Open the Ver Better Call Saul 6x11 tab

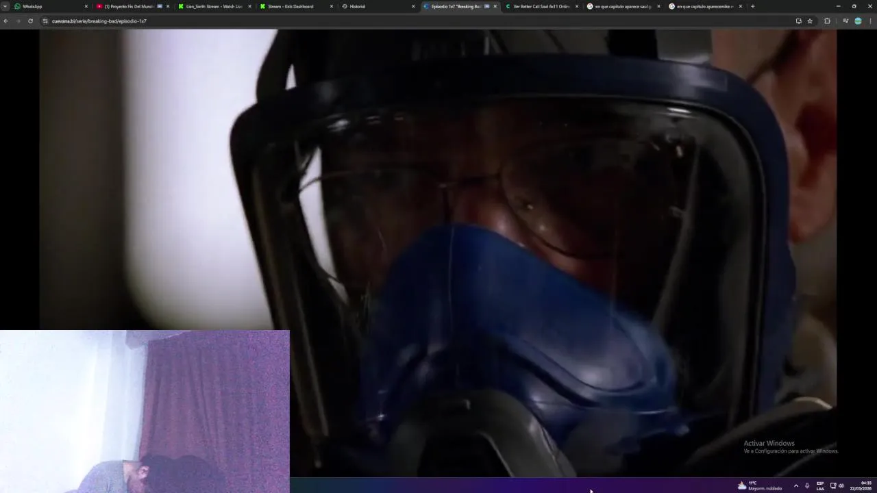pos(541,6)
